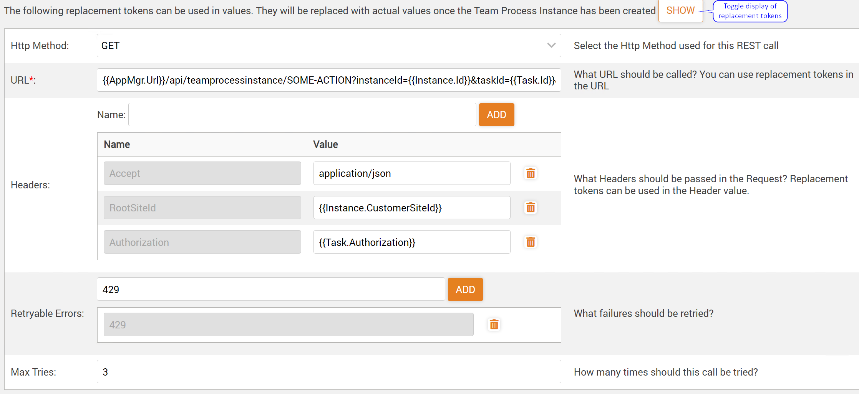
Task: Delete the Accept header row
Action: pos(531,173)
